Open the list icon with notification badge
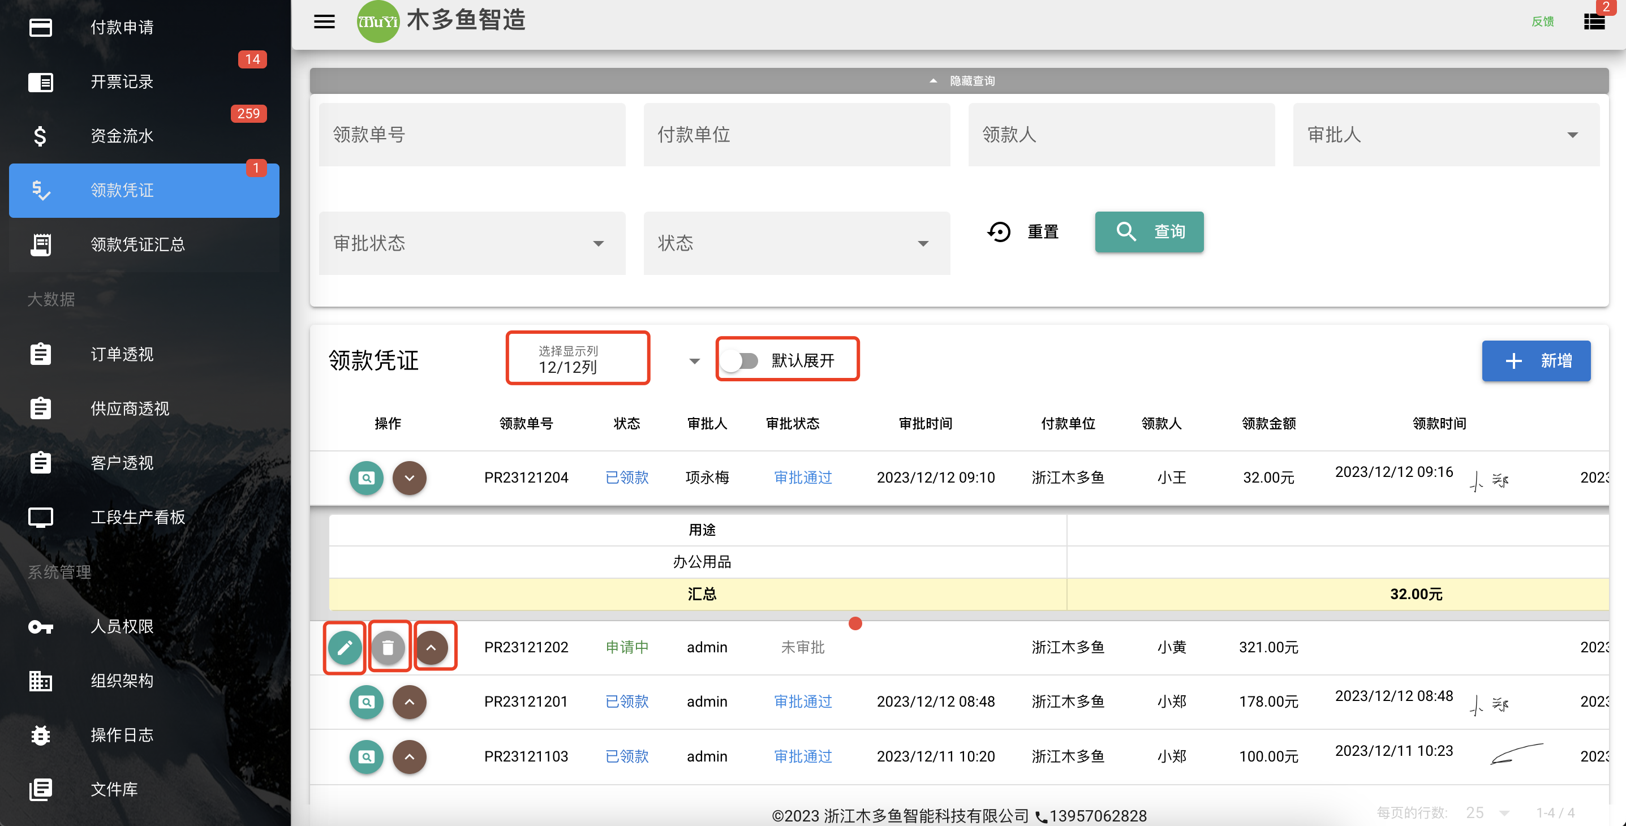1626x826 pixels. pyautogui.click(x=1594, y=21)
